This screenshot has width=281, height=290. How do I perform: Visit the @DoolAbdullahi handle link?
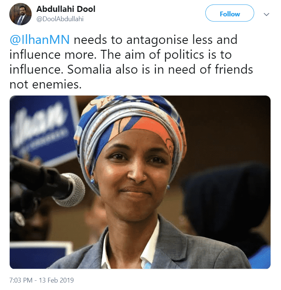(60, 19)
